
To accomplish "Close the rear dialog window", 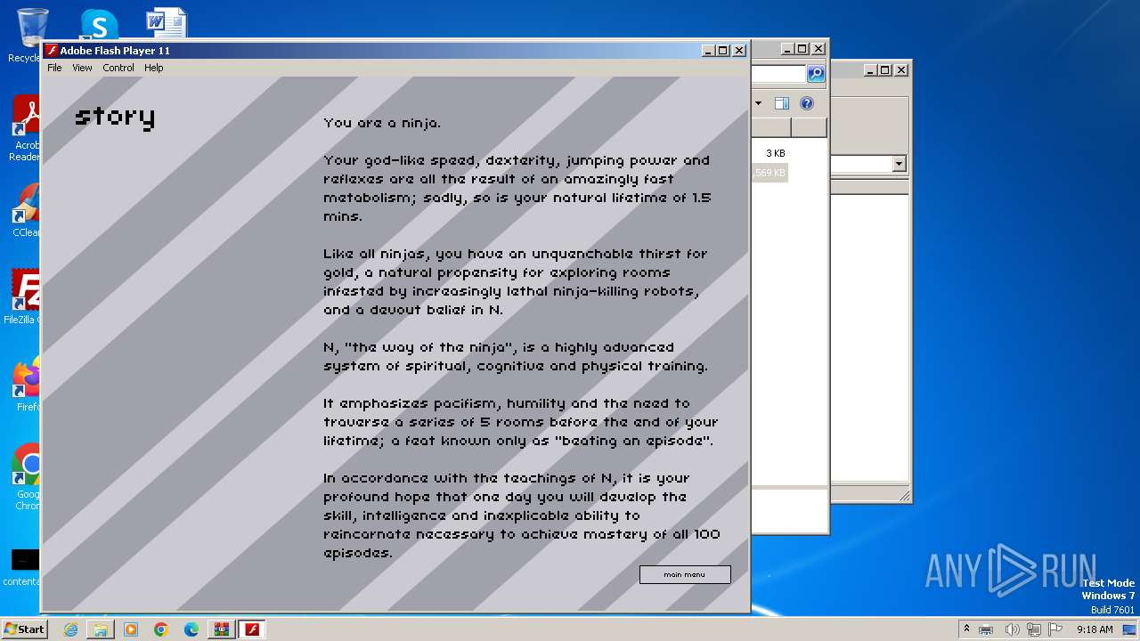I will [901, 69].
